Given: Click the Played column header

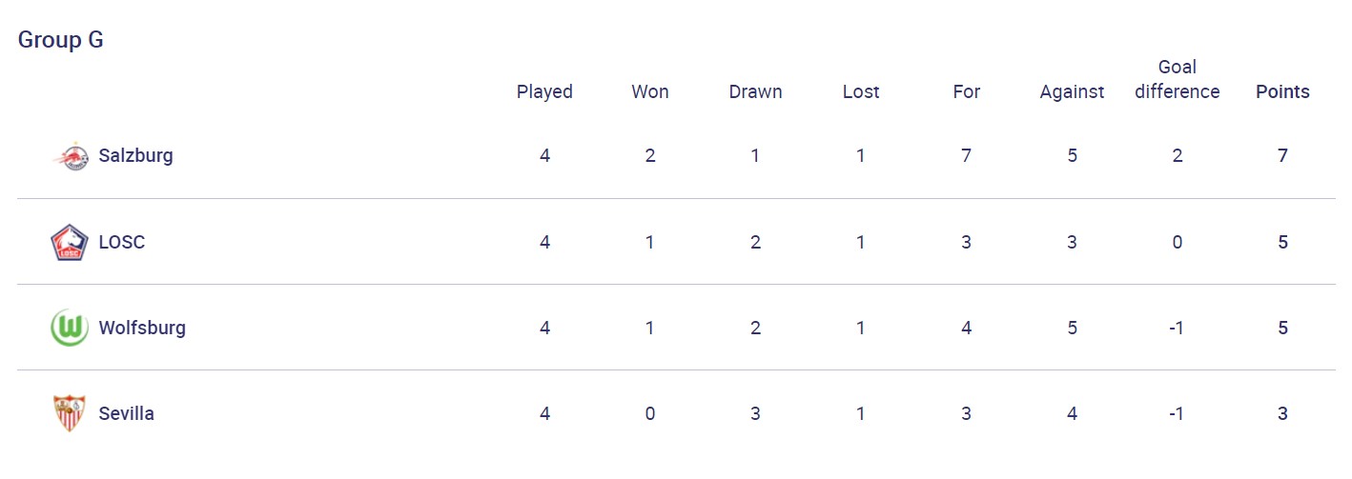Looking at the screenshot, I should coord(544,92).
